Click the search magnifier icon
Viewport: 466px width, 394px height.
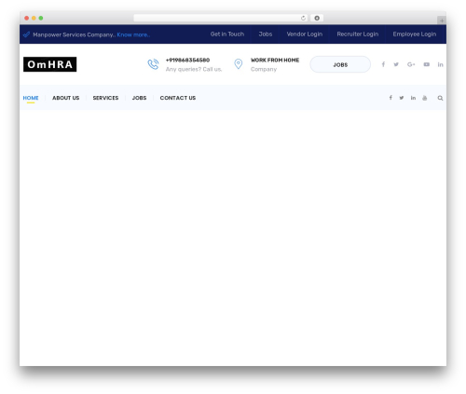pos(440,98)
